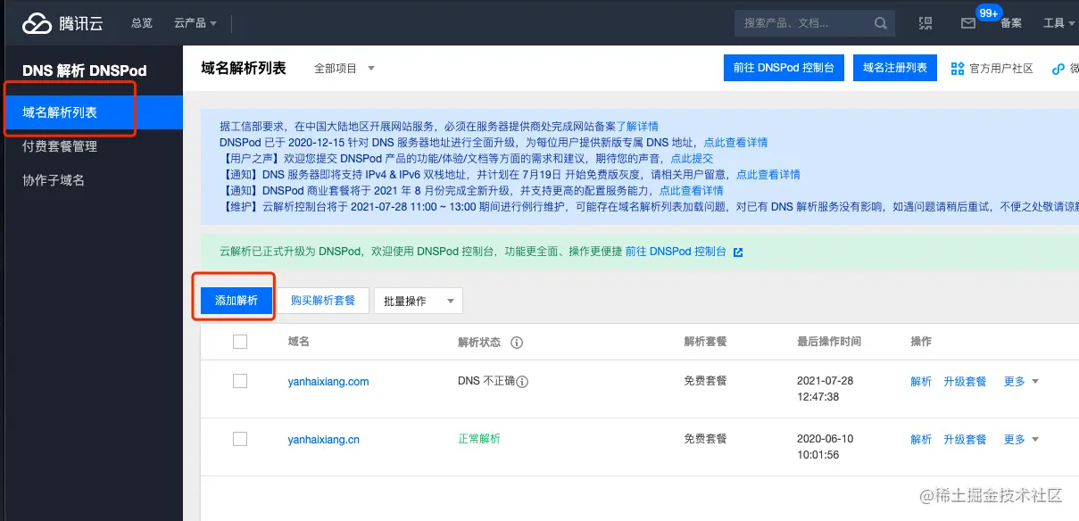1079x521 pixels.
Task: Click the chain link icon at top right
Action: click(1058, 69)
